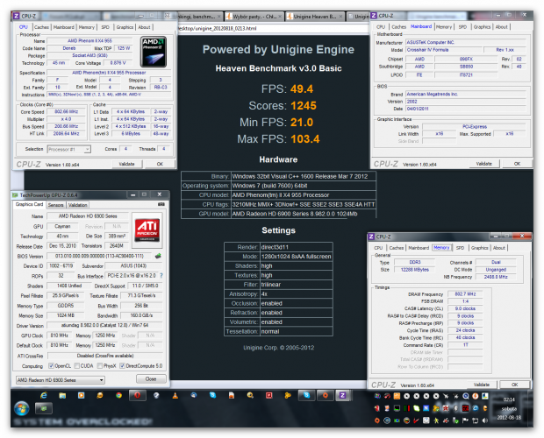Toggle the OpenCL checkbox
544x438 pixels.
[x=50, y=365]
